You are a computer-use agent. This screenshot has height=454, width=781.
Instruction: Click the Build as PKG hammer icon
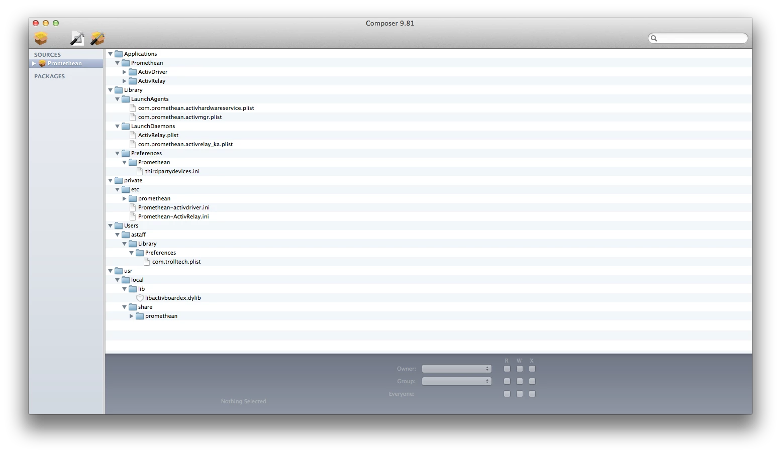(77, 38)
